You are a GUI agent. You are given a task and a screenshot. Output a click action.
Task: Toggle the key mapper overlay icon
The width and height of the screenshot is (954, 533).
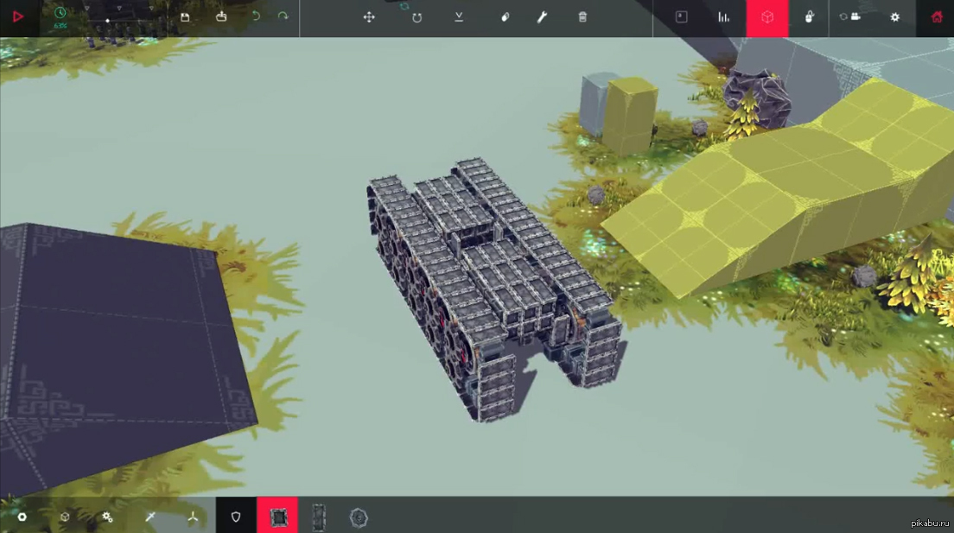pos(681,17)
